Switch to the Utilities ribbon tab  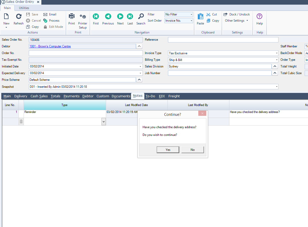24,8
